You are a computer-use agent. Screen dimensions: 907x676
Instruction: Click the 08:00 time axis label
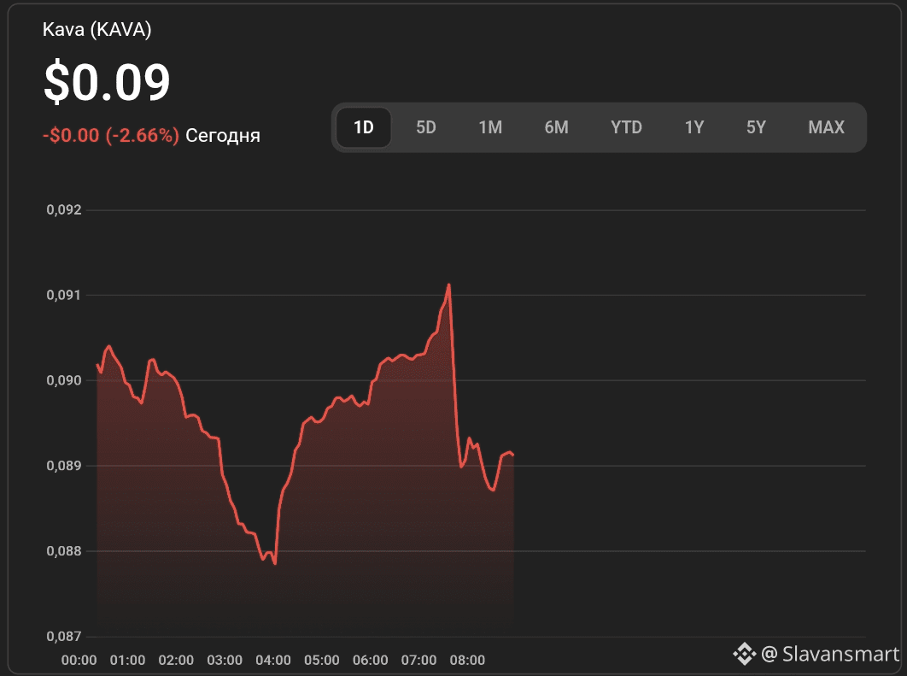coord(467,661)
